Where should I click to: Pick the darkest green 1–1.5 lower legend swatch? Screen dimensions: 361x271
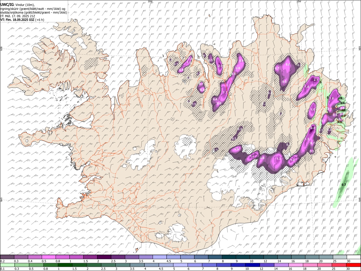click(65, 265)
